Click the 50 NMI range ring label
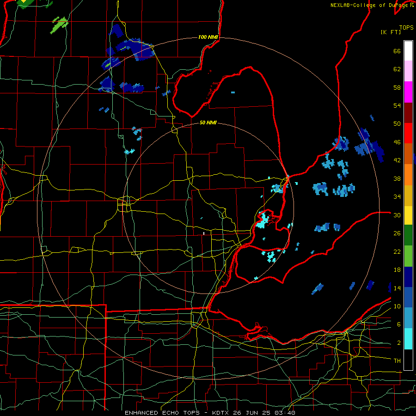Image resolution: width=416 pixels, height=416 pixels. coord(208,122)
